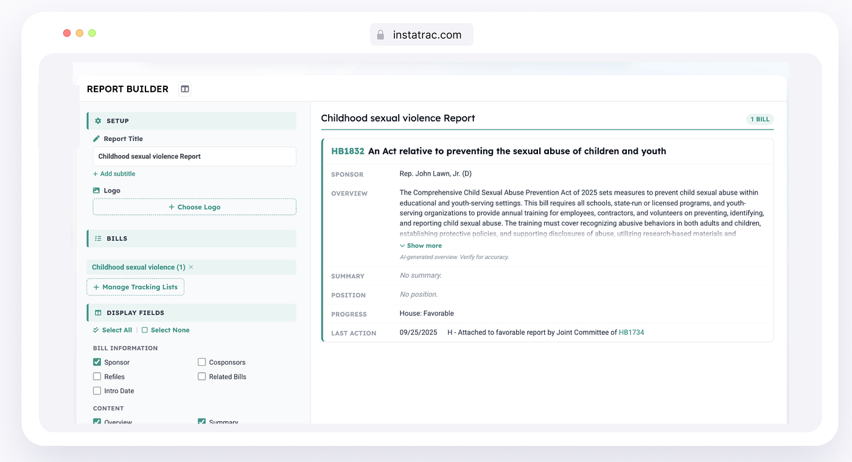
Task: Choose Select None for display fields
Action: [166, 330]
